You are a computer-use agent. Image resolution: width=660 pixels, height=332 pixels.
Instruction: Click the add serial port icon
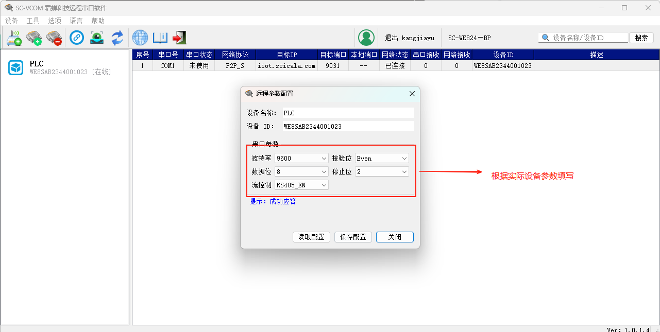click(33, 38)
